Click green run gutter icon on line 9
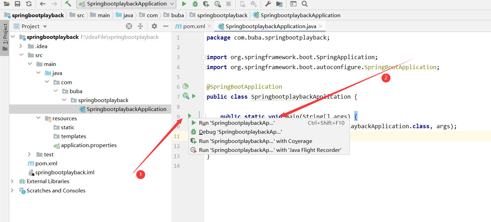 coord(189,116)
